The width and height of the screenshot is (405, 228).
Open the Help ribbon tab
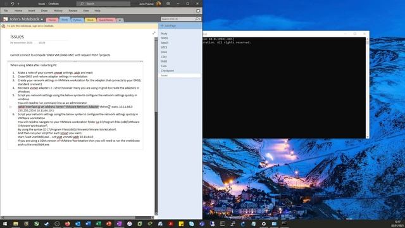pos(97,11)
